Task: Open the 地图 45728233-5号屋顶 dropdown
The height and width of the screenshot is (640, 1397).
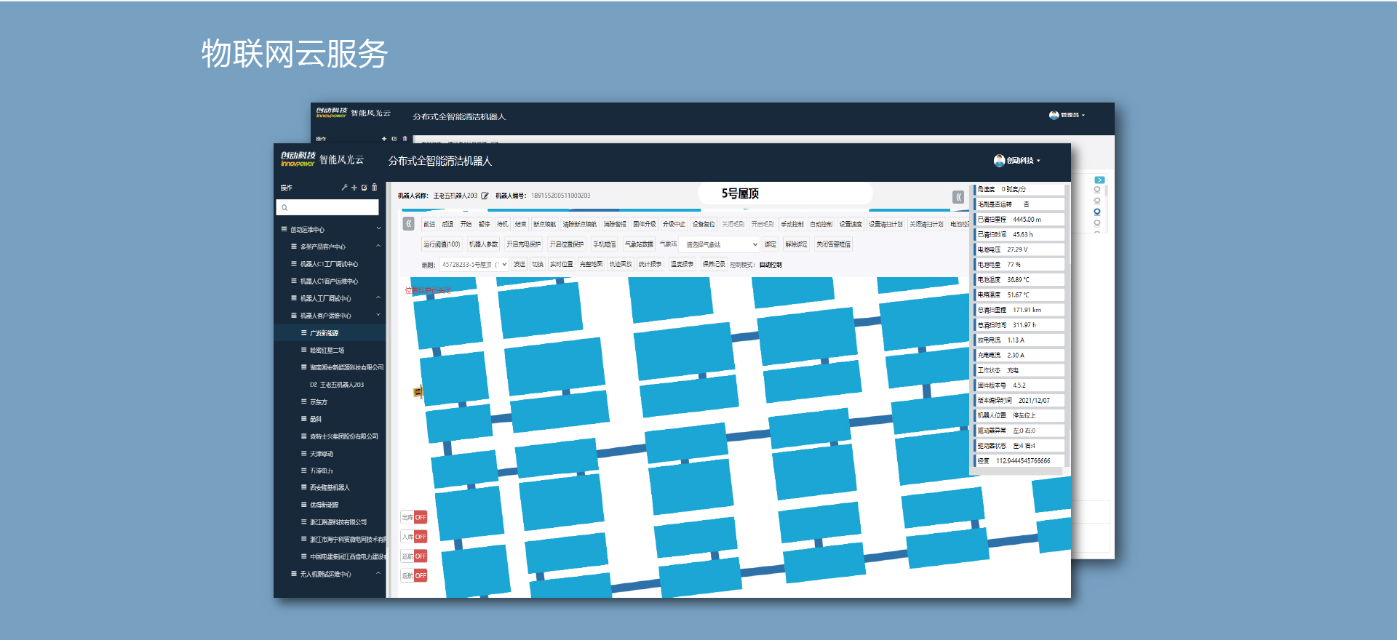Action: coord(474,265)
